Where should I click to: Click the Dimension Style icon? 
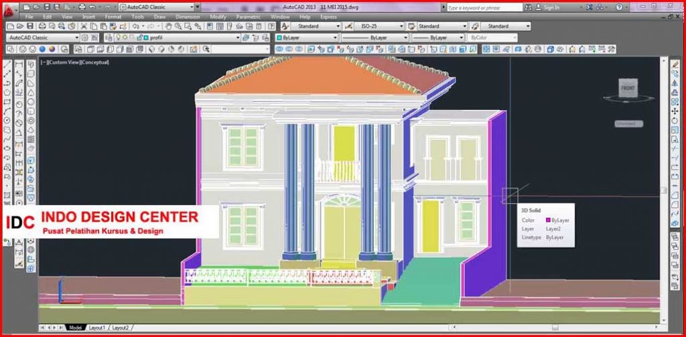(x=348, y=26)
